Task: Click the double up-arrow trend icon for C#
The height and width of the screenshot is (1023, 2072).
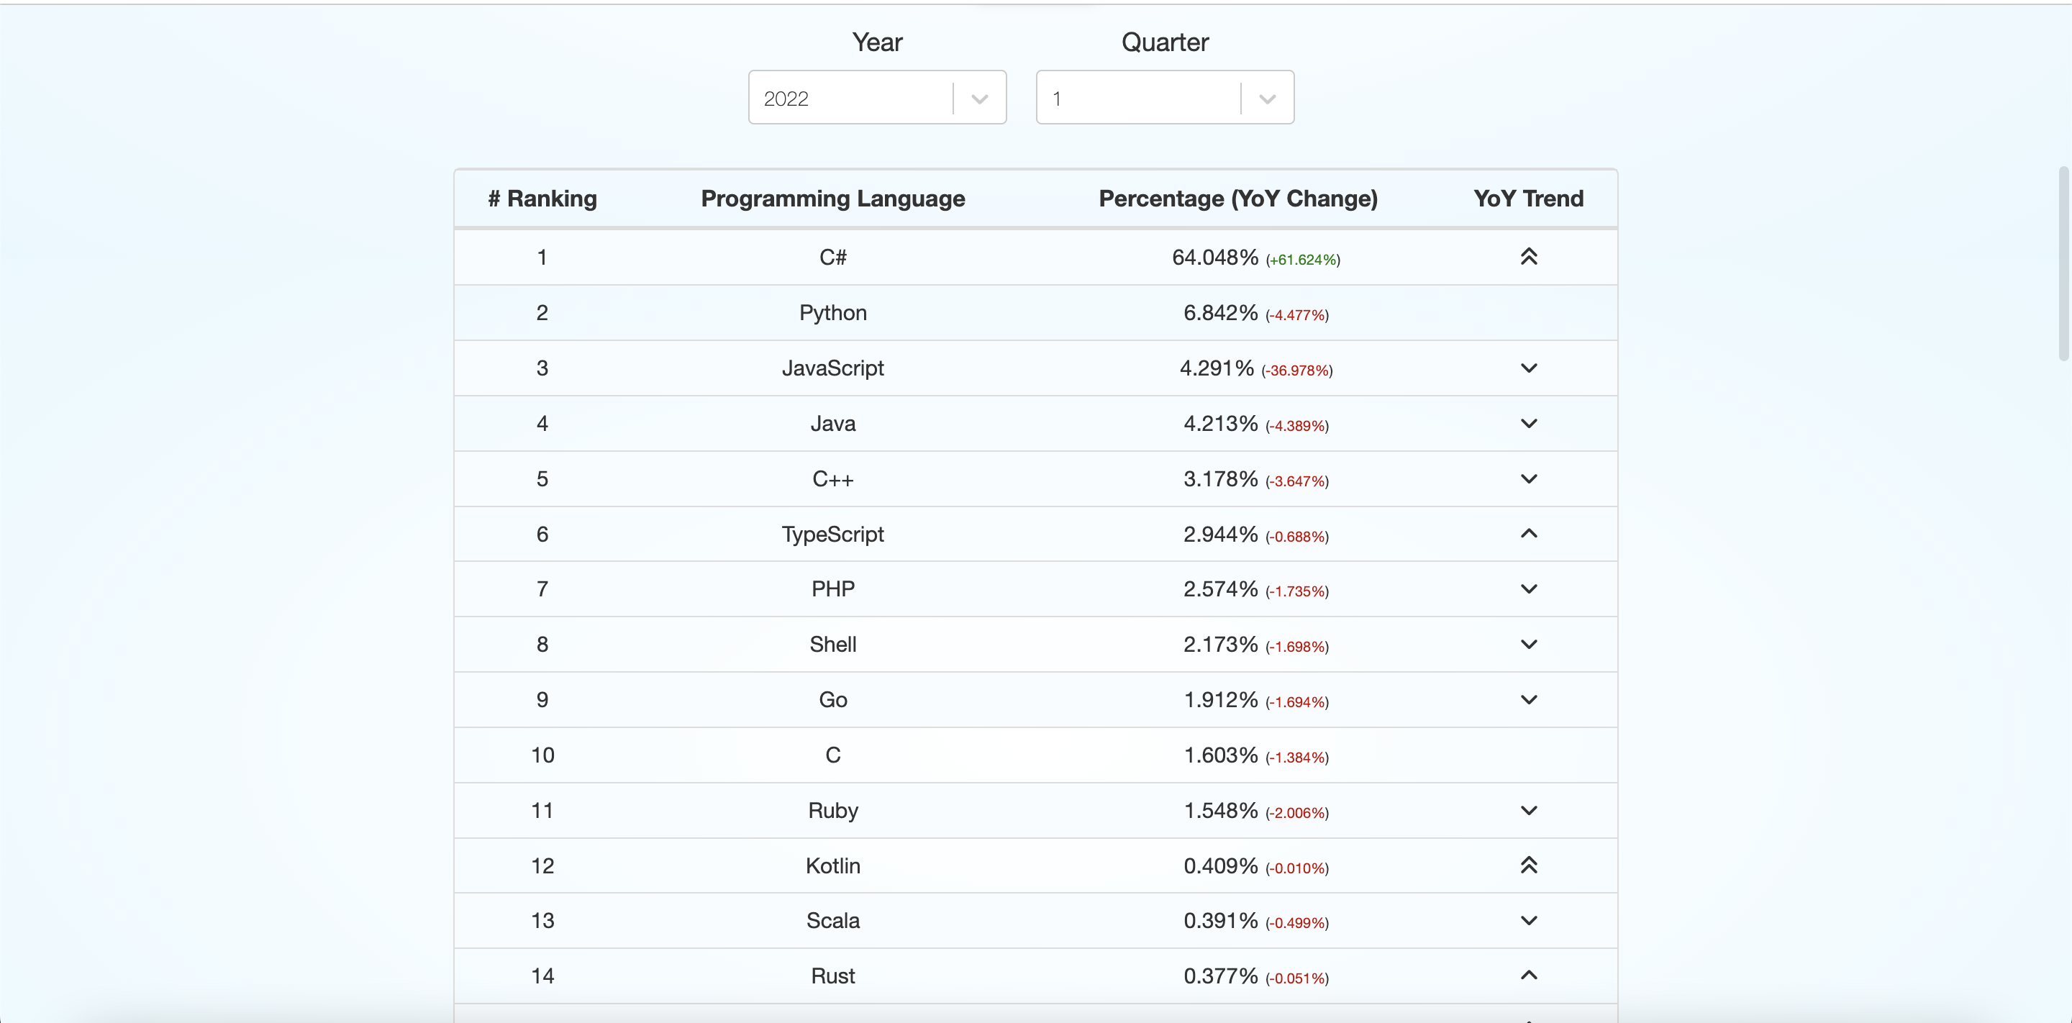Action: click(1528, 257)
